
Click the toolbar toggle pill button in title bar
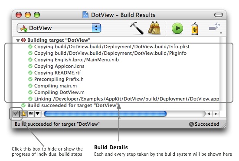tap(219, 15)
